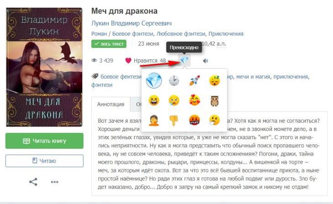This screenshot has width=333, height=204.
Task: Open the three-dots more options menu
Action: [54, 182]
